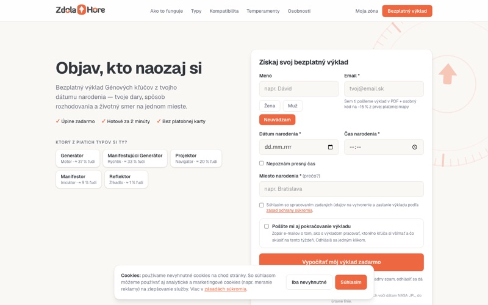Click 'Úplne zadarmo' benefit text
The image size is (488, 305).
(78, 121)
